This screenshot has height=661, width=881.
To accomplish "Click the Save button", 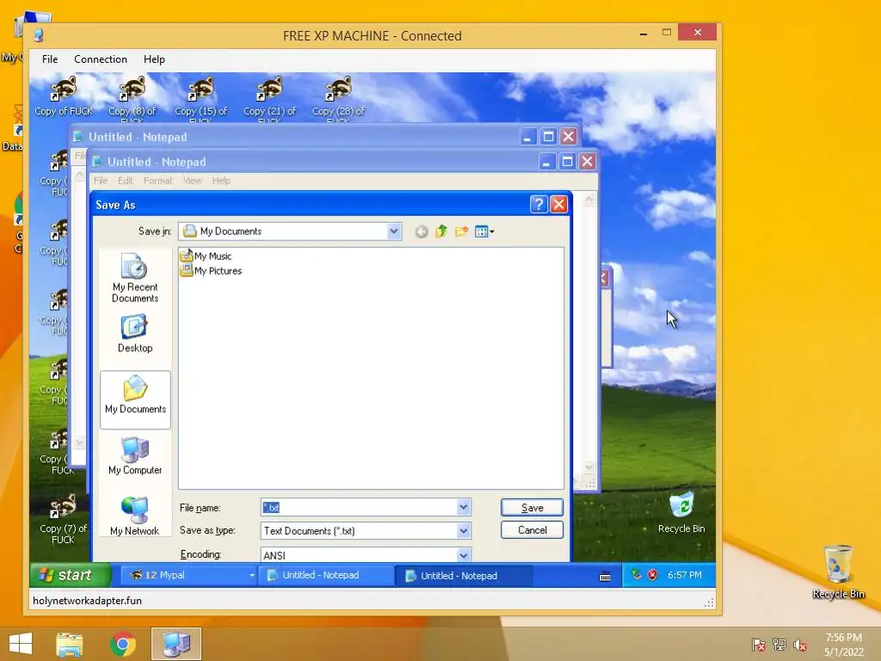I will [x=532, y=508].
